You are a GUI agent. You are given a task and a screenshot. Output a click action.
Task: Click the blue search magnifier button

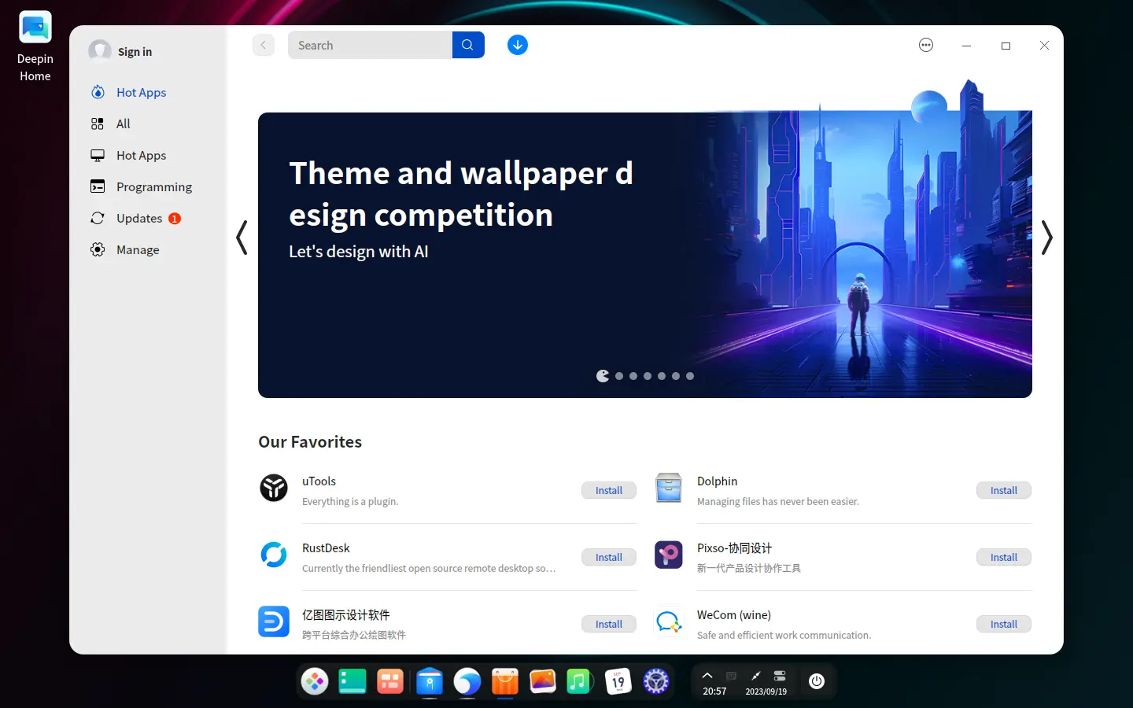point(468,45)
